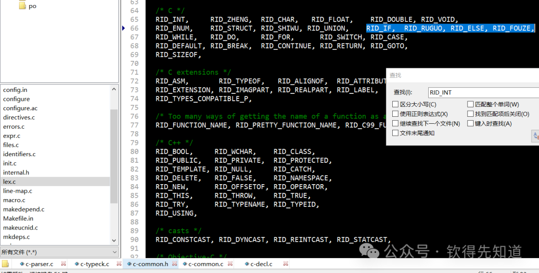
Task: Click RID_RUGUO in the highlighted selection
Action: click(x=423, y=28)
